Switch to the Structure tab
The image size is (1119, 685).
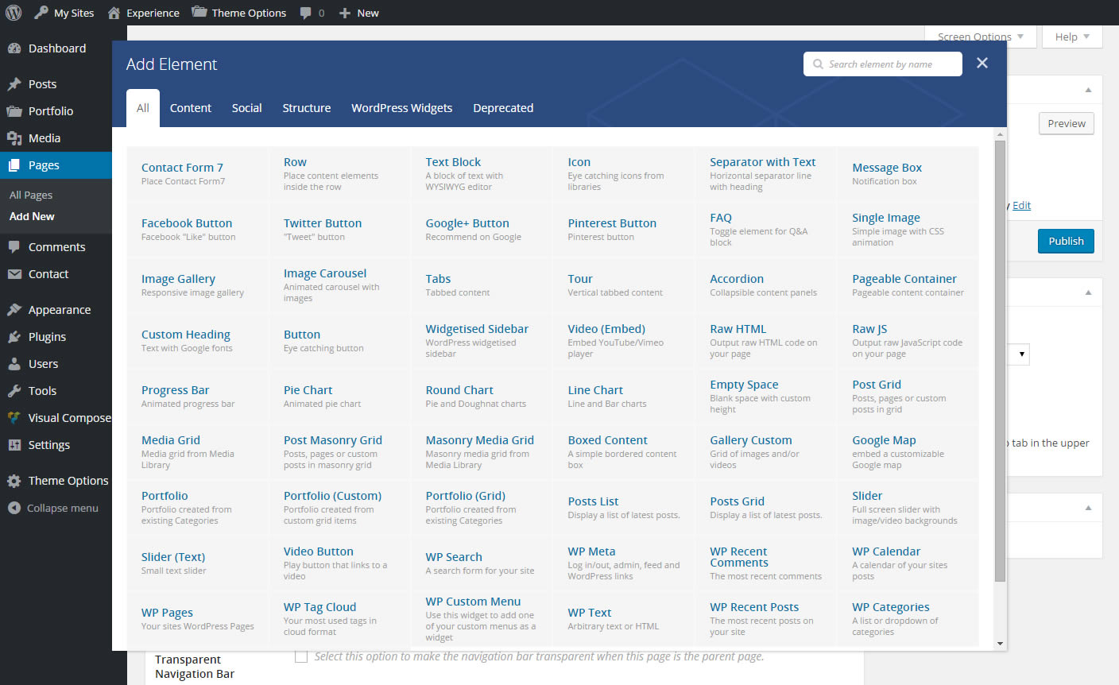307,108
